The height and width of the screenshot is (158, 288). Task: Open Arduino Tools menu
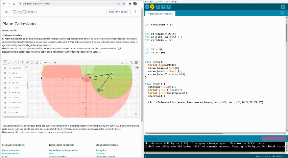167,1
